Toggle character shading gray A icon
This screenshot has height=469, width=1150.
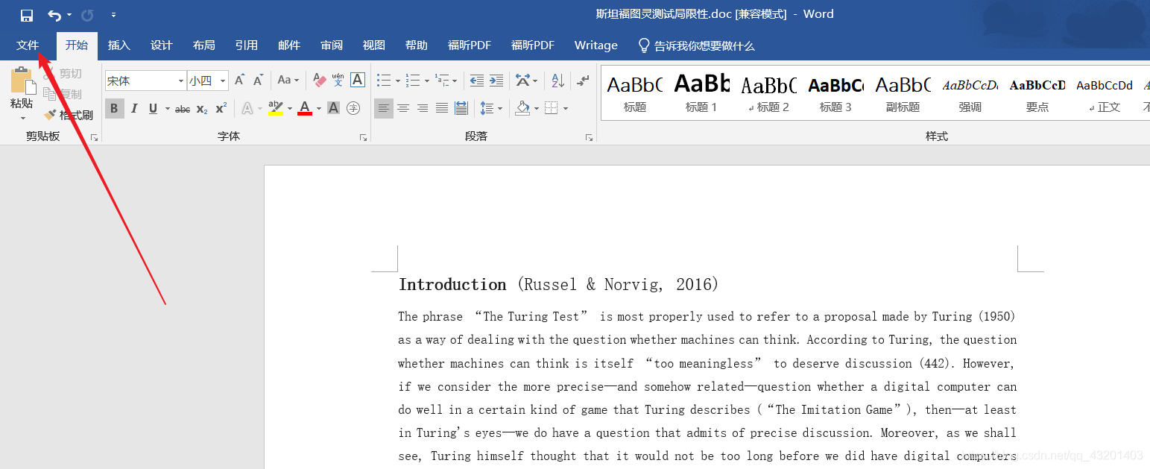(334, 109)
